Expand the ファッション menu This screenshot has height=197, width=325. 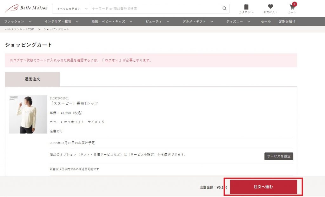pos(18,22)
